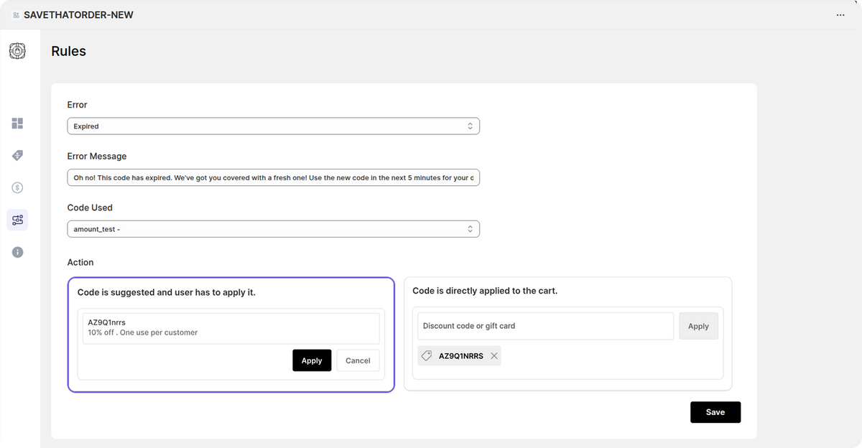Screen dimensions: 862x448
Task: Remove the AZ9Q1NRRS discount tag with X
Action: coord(493,355)
